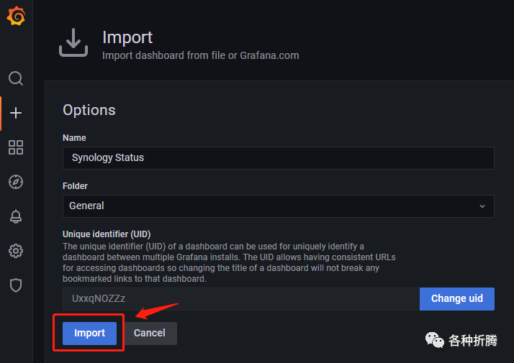Click the Name field containing Synology Status
This screenshot has height=363, width=514.
tap(278, 158)
